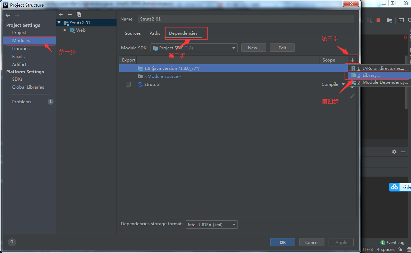Click the blue cloud upload widget icon

(x=394, y=187)
